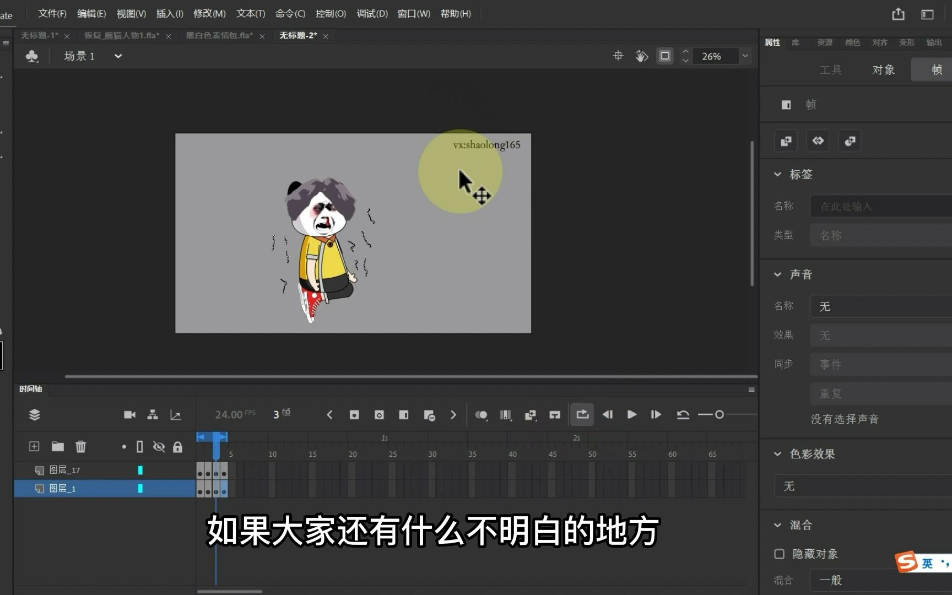Screen dimensions: 952x595
Task: Enable Onion Skin in the timeline
Action: click(481, 414)
